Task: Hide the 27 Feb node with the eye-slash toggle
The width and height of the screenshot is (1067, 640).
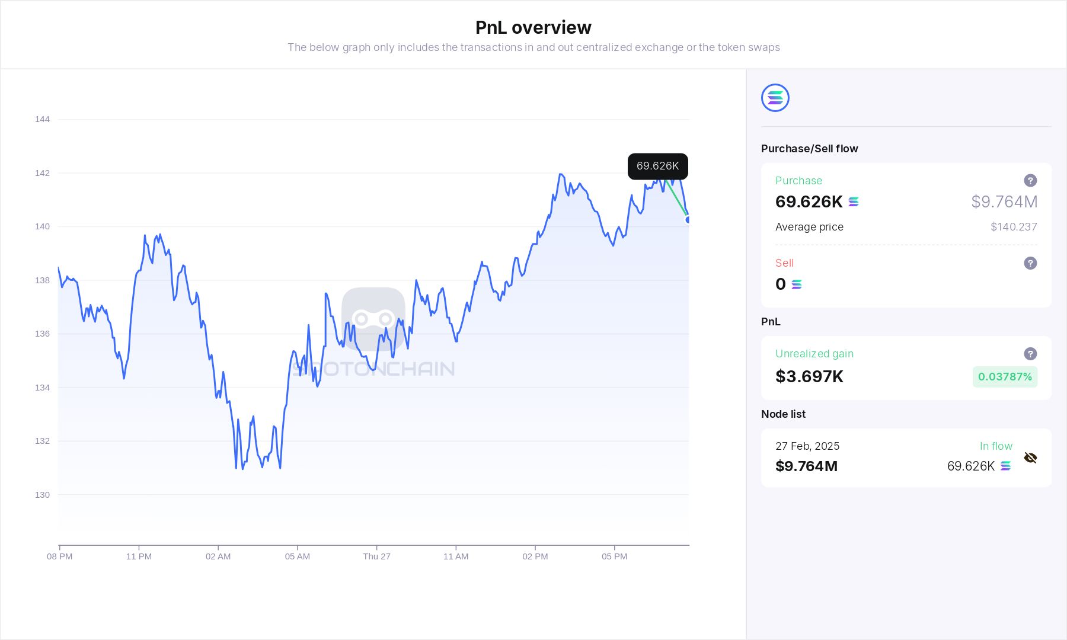Action: (1030, 457)
